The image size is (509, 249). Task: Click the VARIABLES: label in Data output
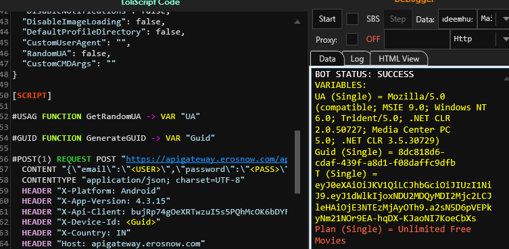[341, 85]
